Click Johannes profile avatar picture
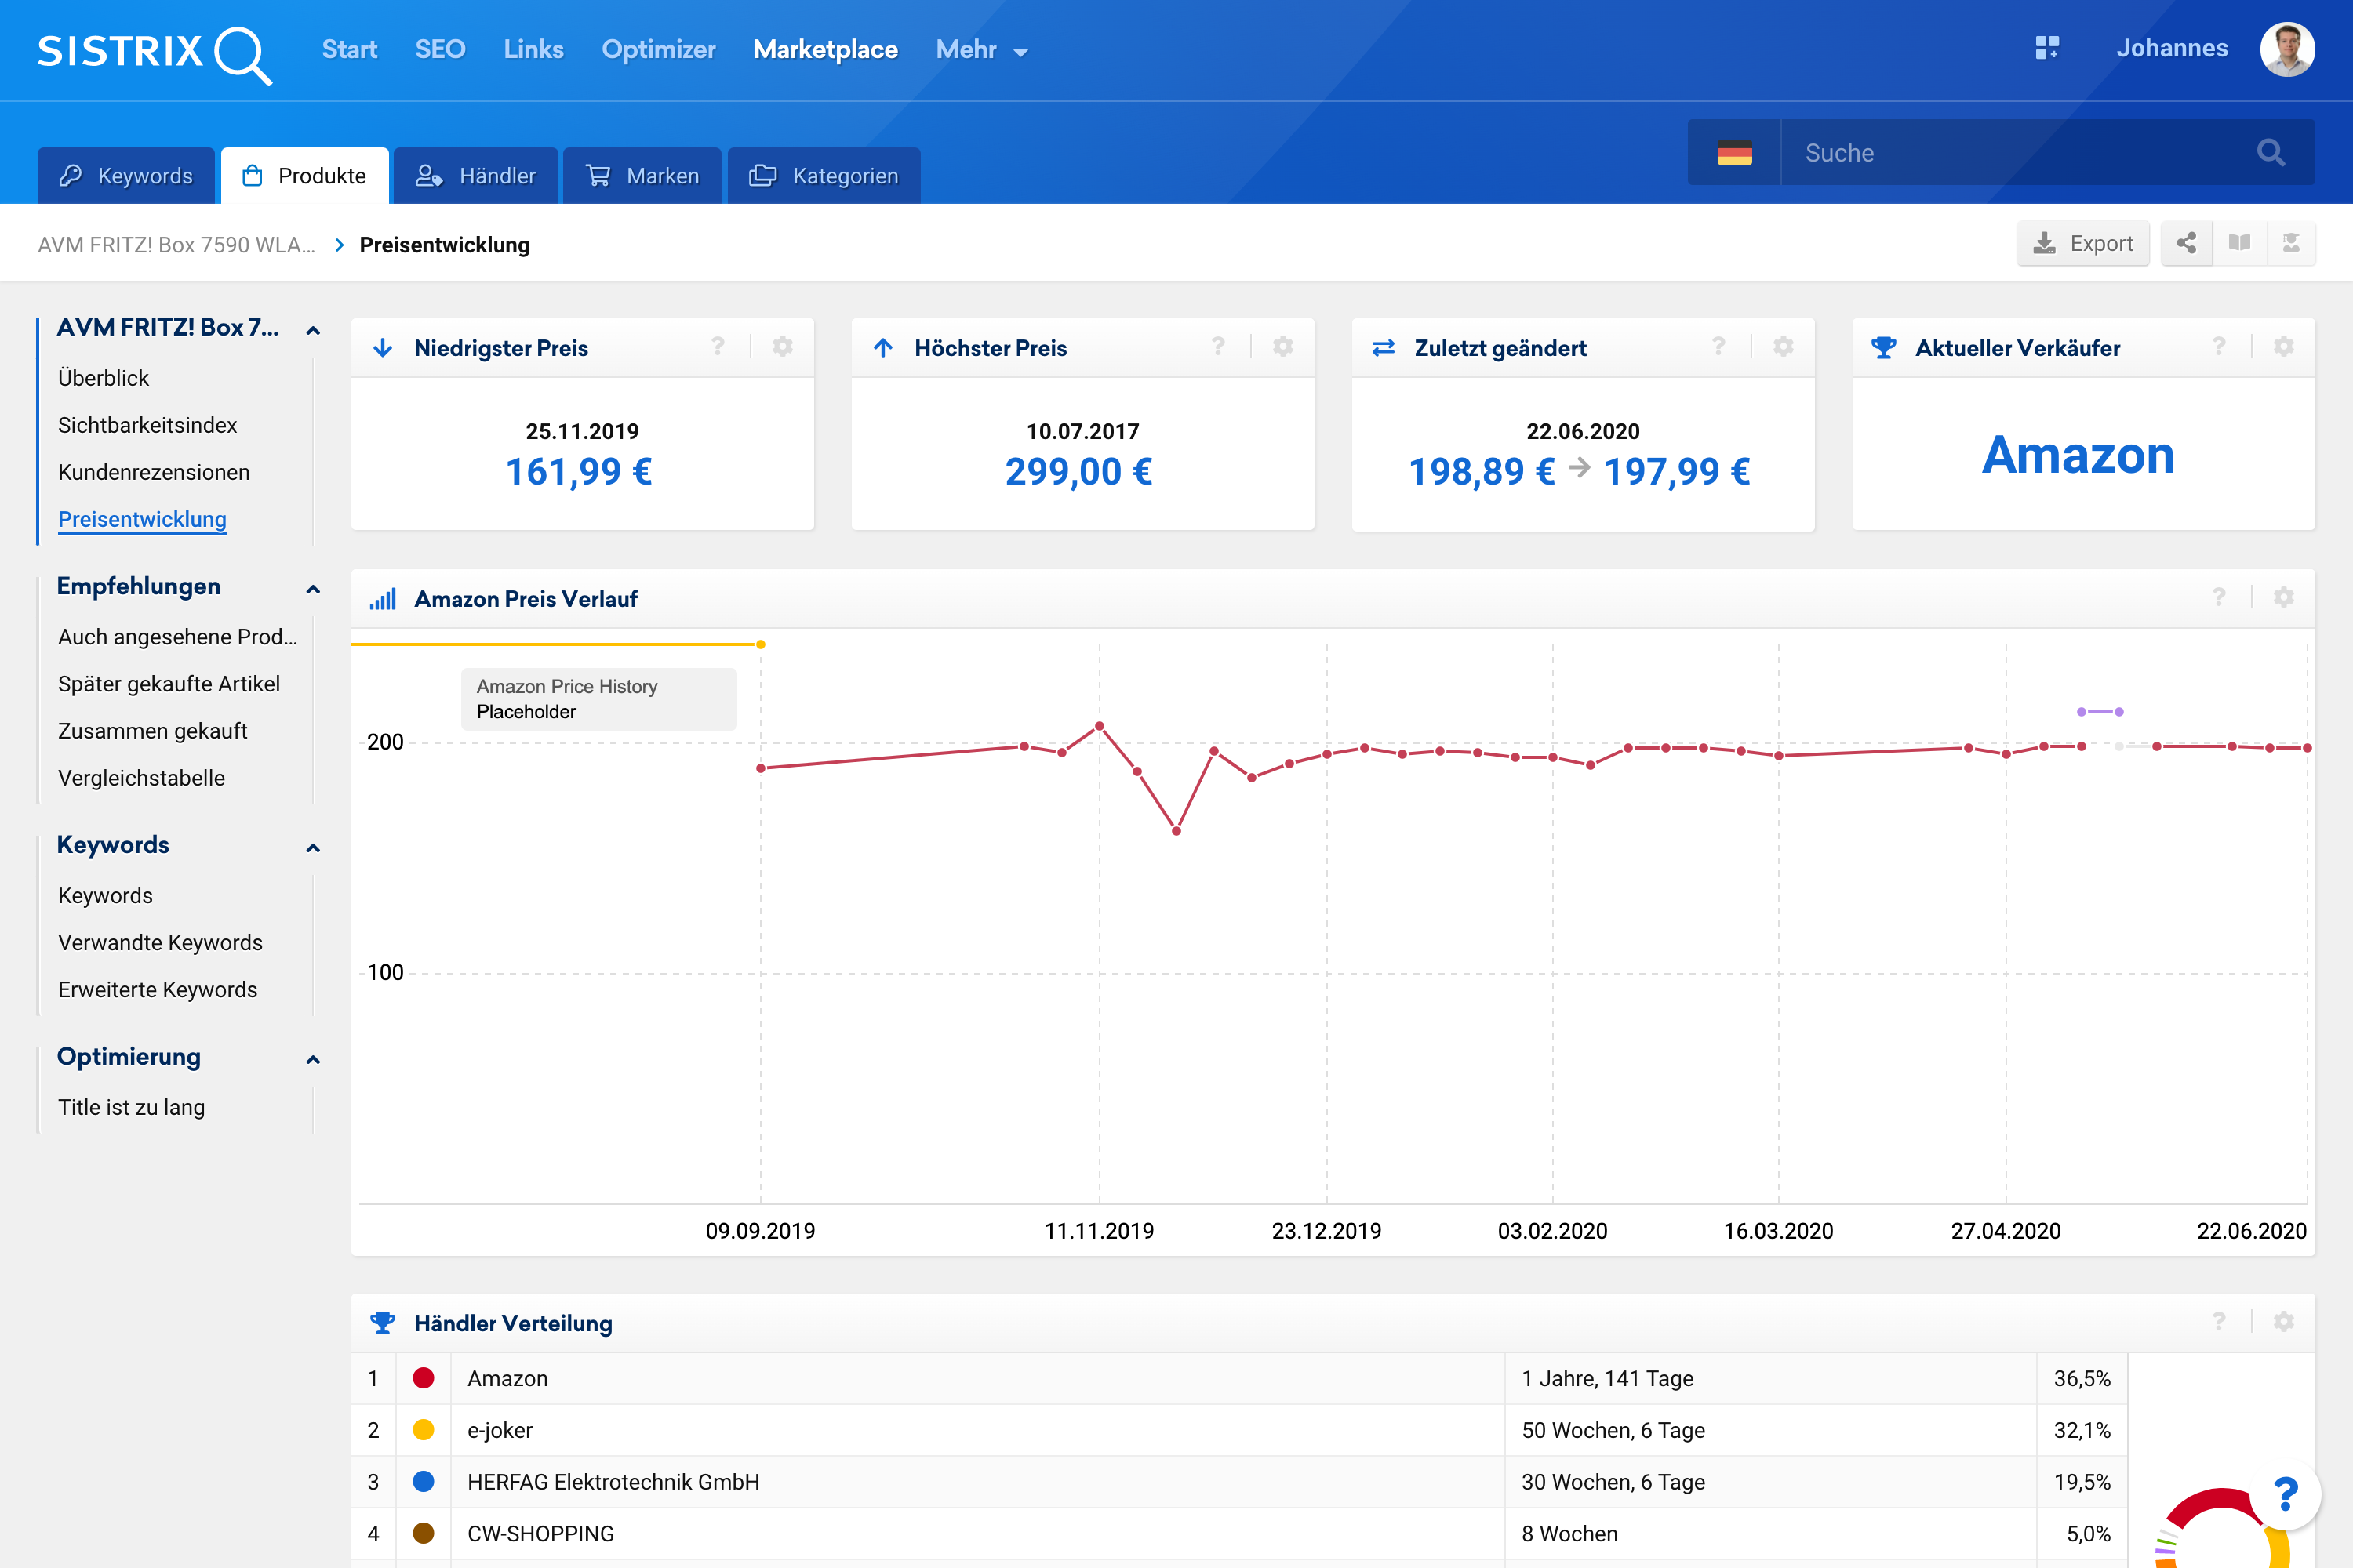Screen dimensions: 2353x1568 click(2286, 49)
